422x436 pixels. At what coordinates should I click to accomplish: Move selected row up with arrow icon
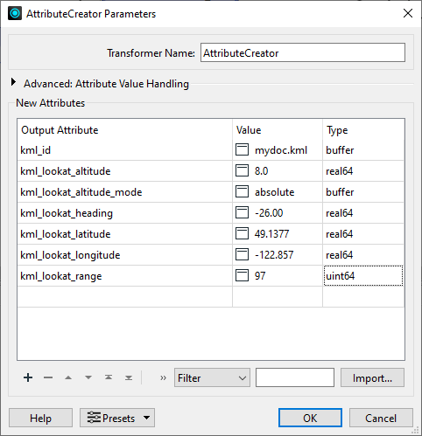pos(68,377)
